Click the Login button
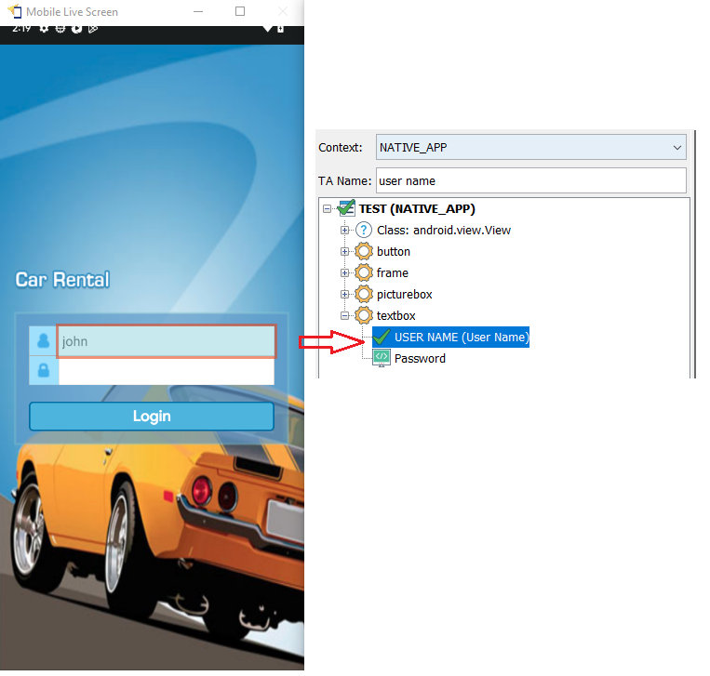This screenshot has height=676, width=710. pos(152,417)
